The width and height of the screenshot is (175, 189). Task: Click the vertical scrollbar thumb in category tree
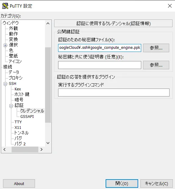[48, 85]
